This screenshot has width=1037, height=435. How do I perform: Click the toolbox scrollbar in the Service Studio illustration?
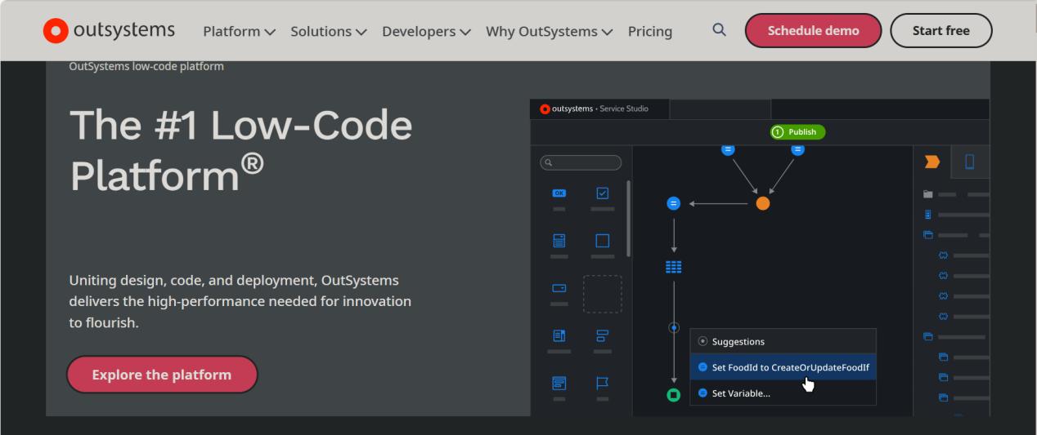tap(628, 219)
